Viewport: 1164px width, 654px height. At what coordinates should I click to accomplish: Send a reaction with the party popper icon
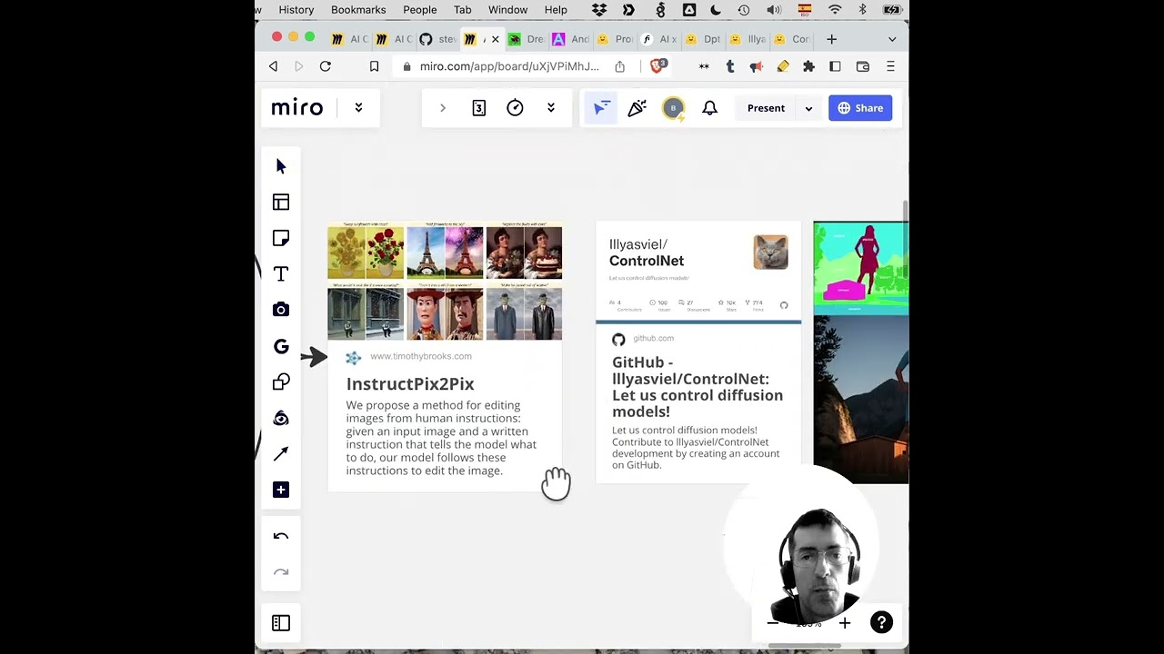pos(637,108)
